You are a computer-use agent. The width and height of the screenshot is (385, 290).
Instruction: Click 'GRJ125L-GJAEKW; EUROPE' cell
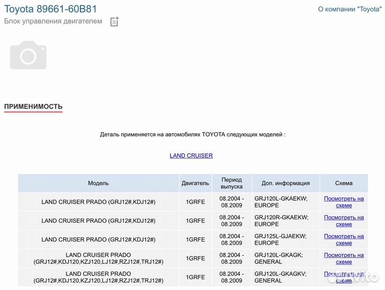pyautogui.click(x=286, y=240)
